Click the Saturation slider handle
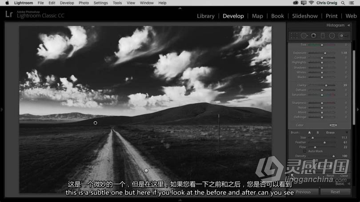 [x=322, y=95]
